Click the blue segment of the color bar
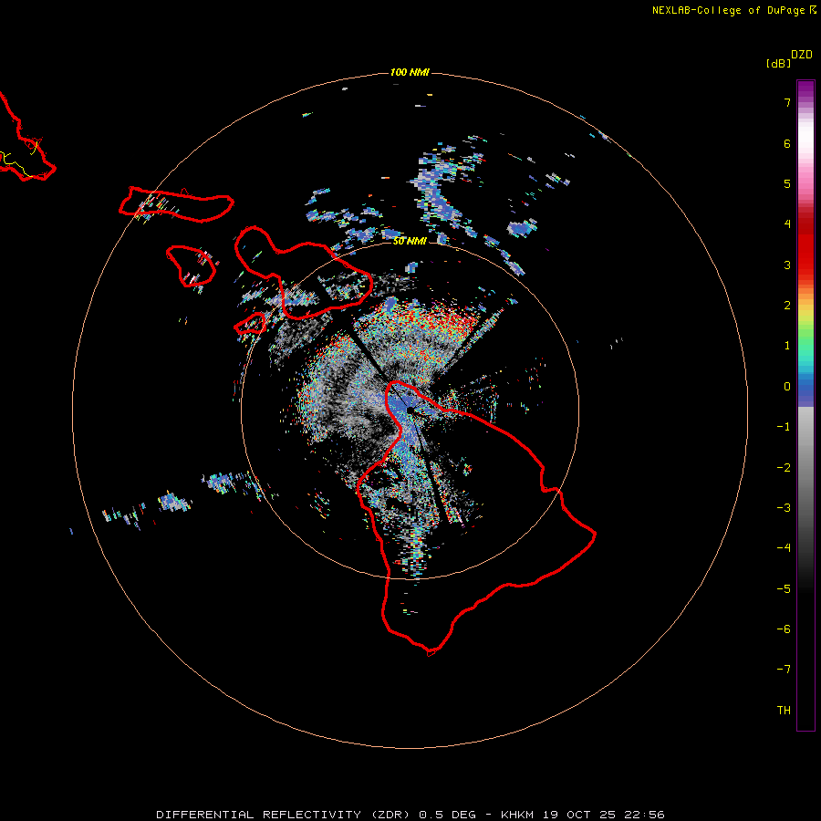Image resolution: width=821 pixels, height=821 pixels. pyautogui.click(x=805, y=392)
